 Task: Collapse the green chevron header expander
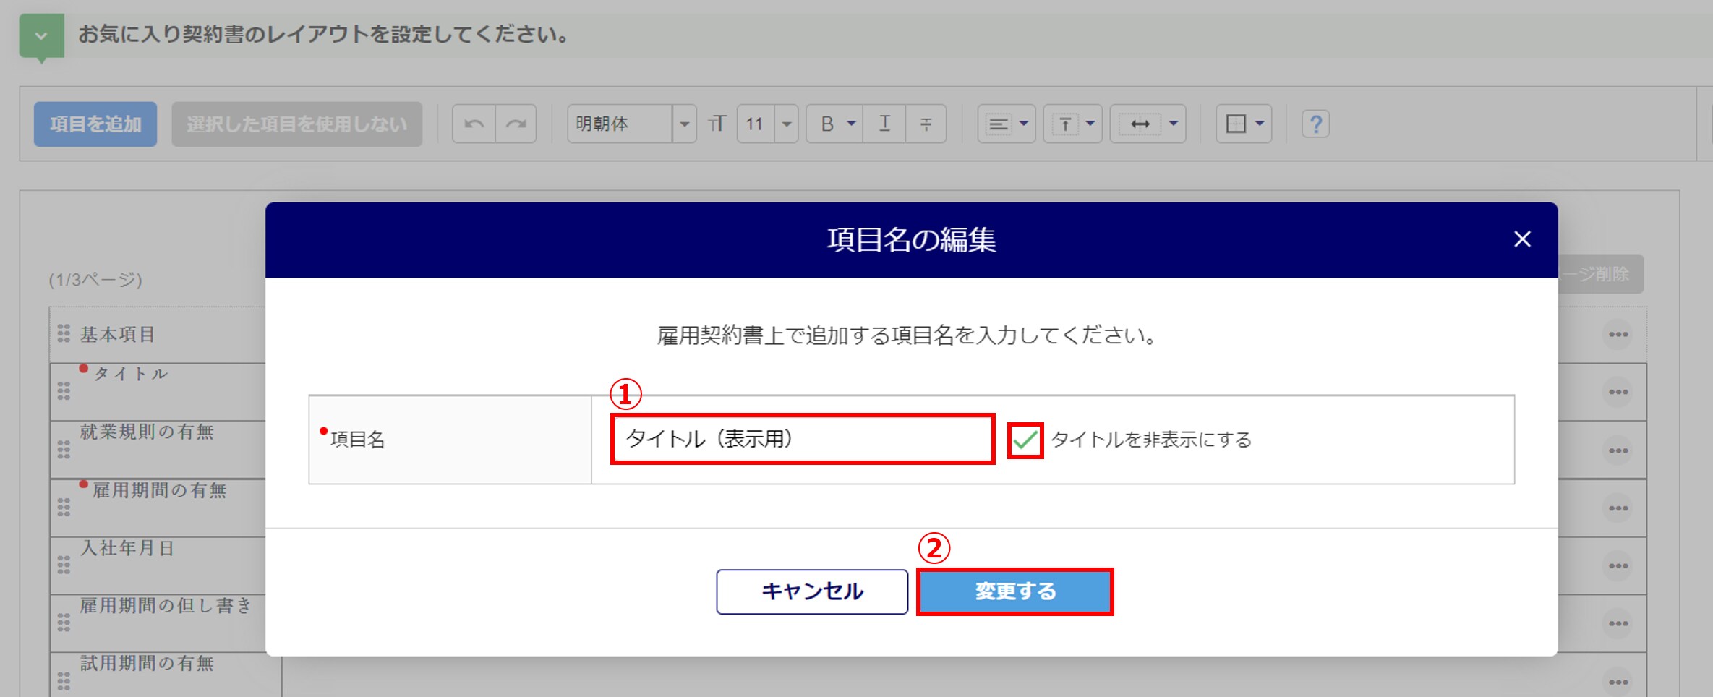pos(41,35)
